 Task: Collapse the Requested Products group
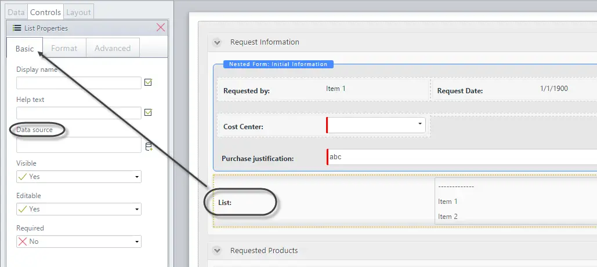[217, 251]
